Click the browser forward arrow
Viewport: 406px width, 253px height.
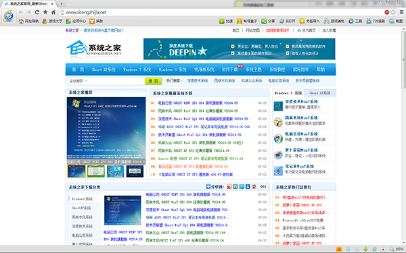coord(28,12)
